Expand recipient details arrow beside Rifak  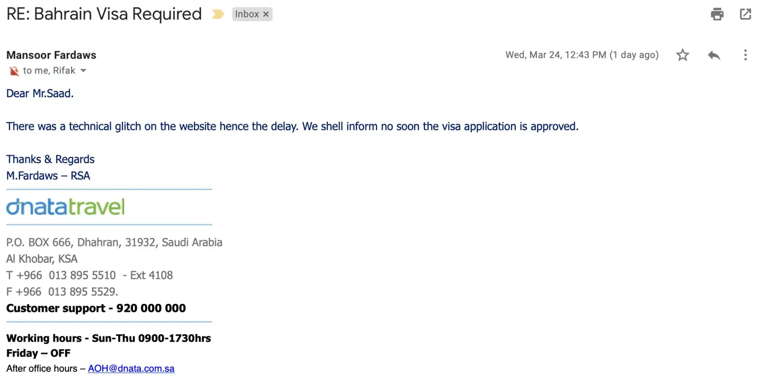(x=83, y=71)
